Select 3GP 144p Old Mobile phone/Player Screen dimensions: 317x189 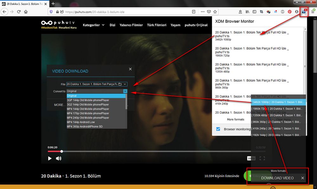(96, 100)
